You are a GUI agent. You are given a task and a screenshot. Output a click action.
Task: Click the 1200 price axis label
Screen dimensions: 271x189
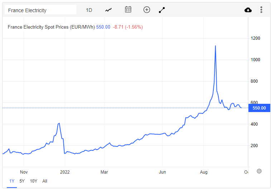pyautogui.click(x=256, y=38)
